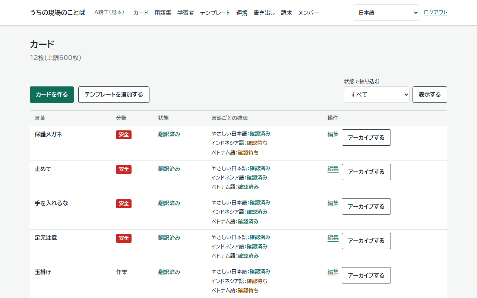Click やさしい日本語:確認済み in 足元注意 row
Image resolution: width=477 pixels, height=298 pixels.
pyautogui.click(x=241, y=237)
